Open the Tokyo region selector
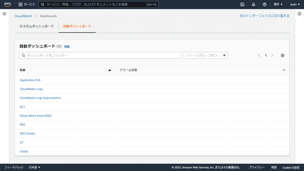 [278, 4]
